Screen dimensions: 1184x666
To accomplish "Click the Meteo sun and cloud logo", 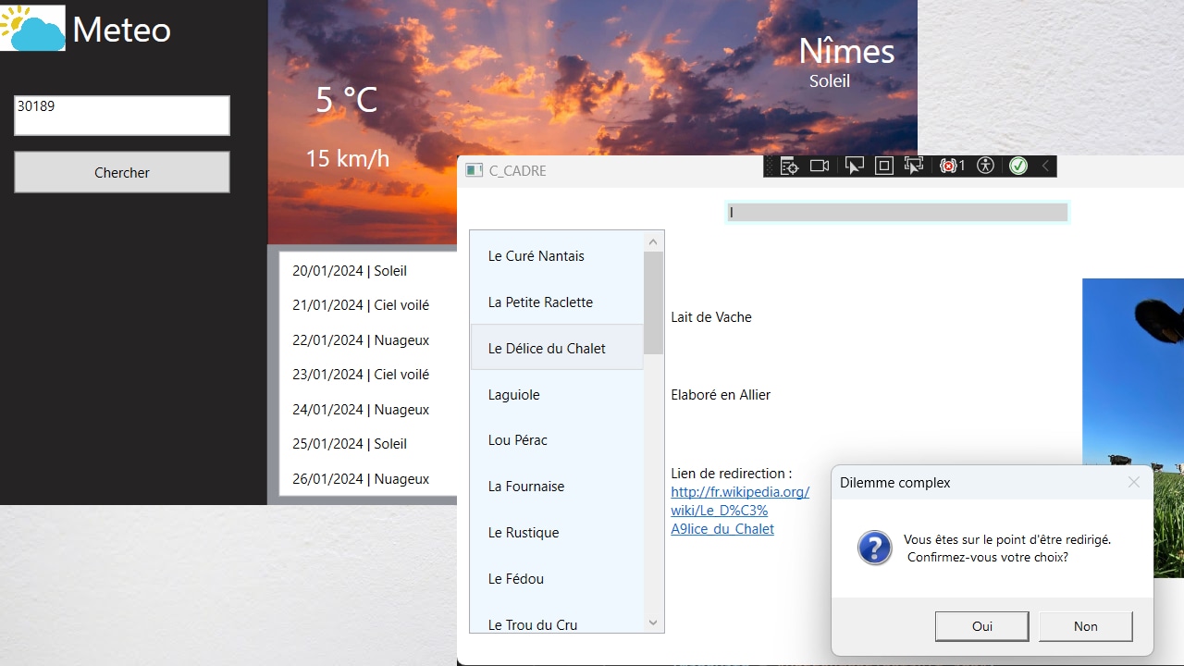I will (x=33, y=28).
